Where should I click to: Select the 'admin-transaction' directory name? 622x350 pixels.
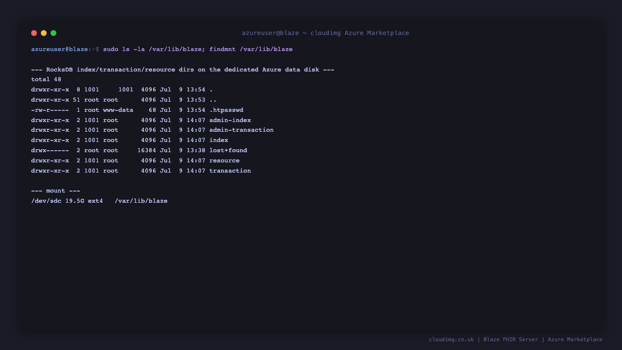point(242,130)
